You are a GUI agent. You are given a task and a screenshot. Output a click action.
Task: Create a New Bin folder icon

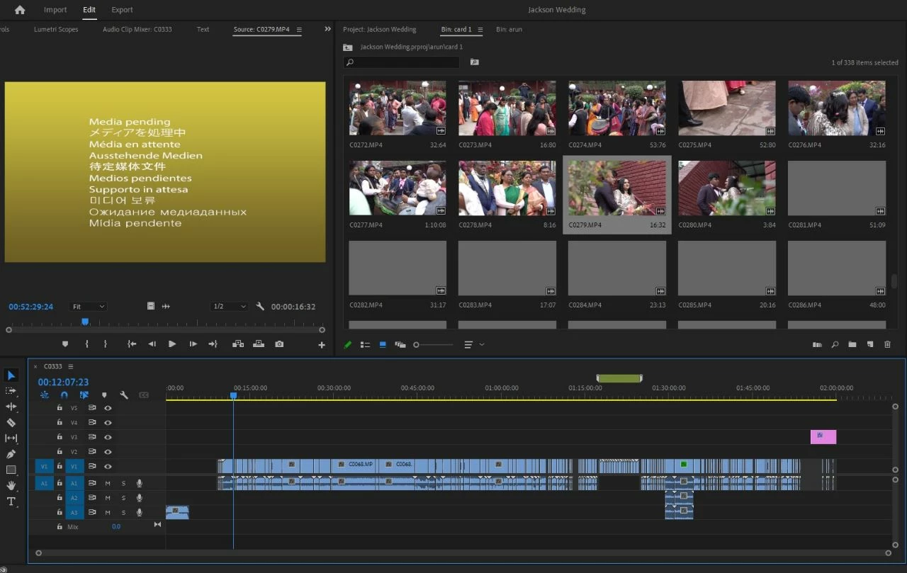[x=852, y=345]
